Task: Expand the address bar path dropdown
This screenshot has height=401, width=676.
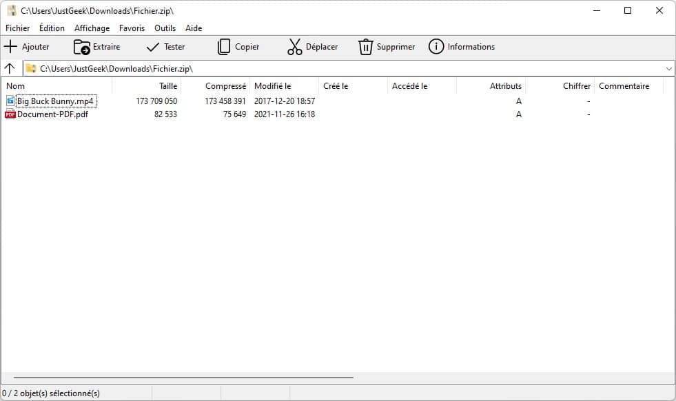Action: (x=668, y=69)
